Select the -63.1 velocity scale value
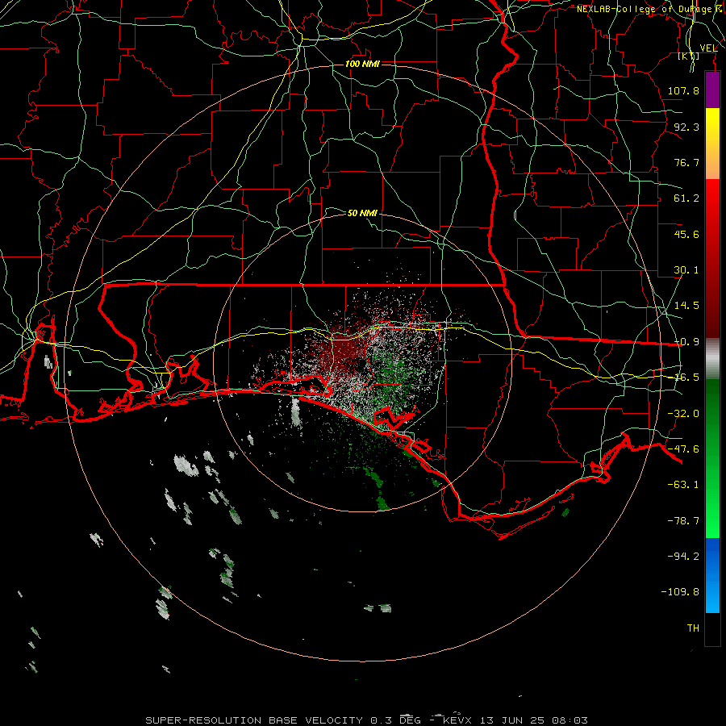This screenshot has width=726, height=726. pyautogui.click(x=683, y=485)
